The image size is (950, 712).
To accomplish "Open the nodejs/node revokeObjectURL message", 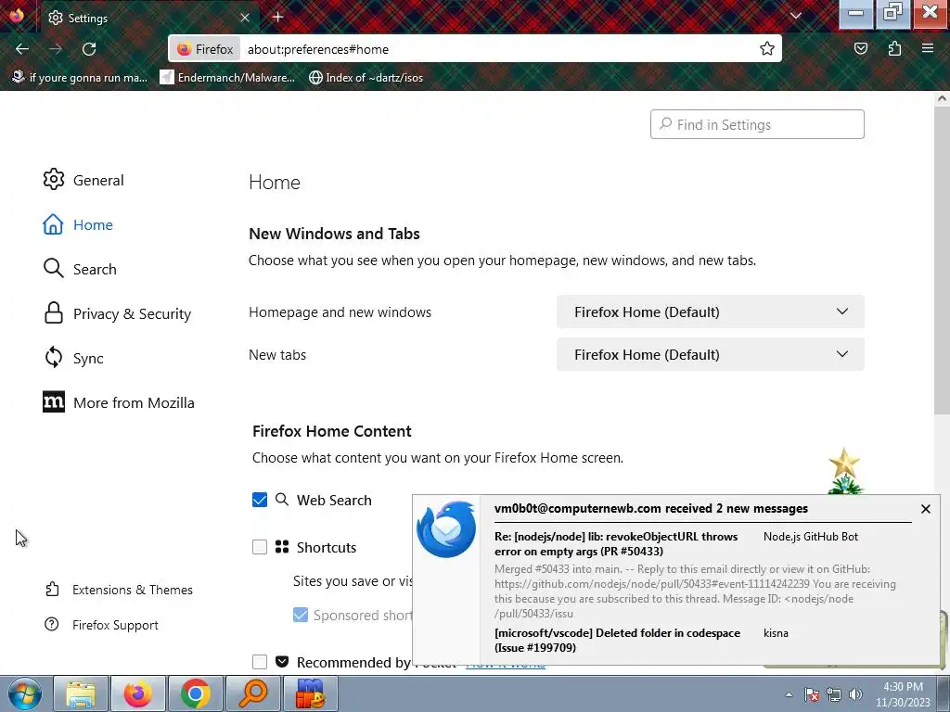I will point(616,543).
